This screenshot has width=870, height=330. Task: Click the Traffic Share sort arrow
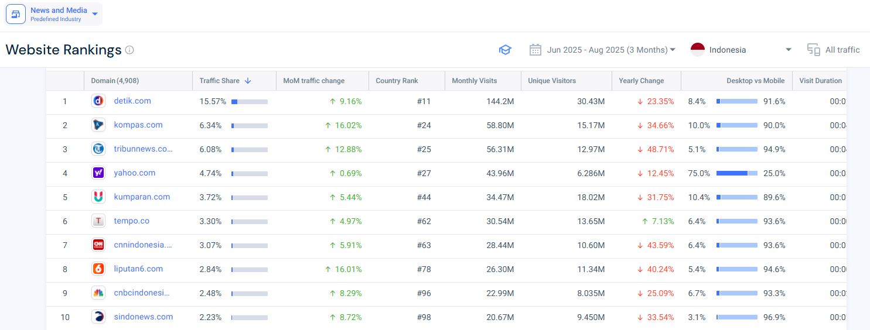(248, 81)
